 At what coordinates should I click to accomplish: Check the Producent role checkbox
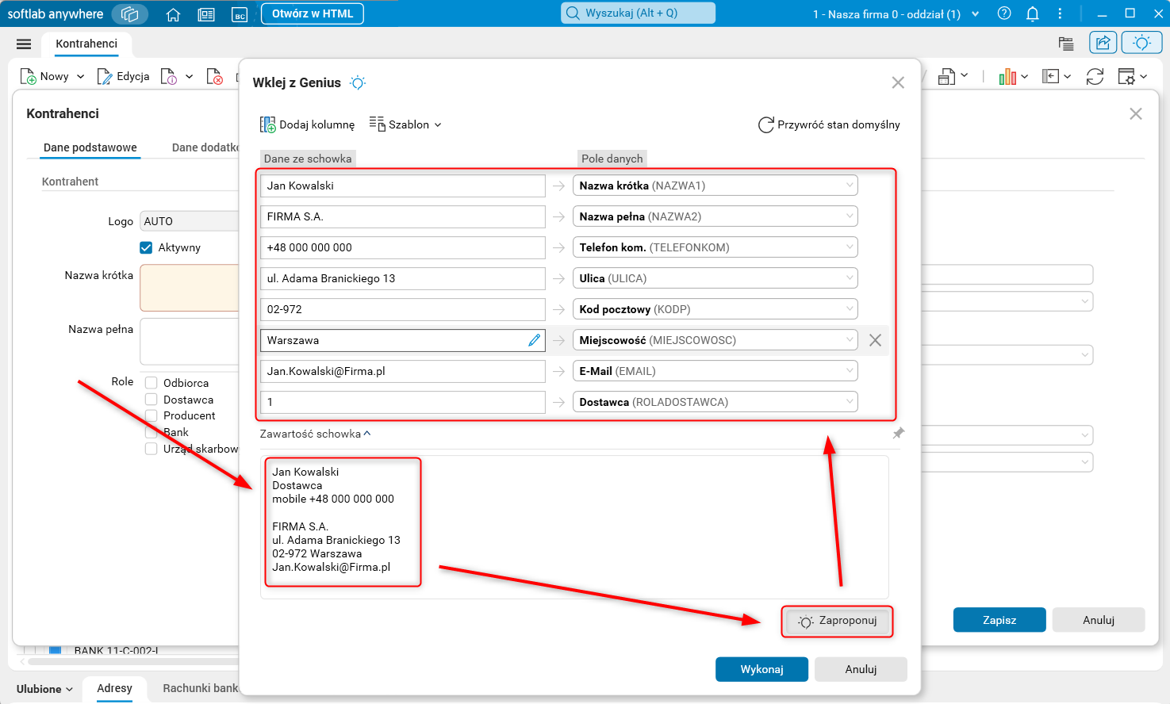pos(151,415)
